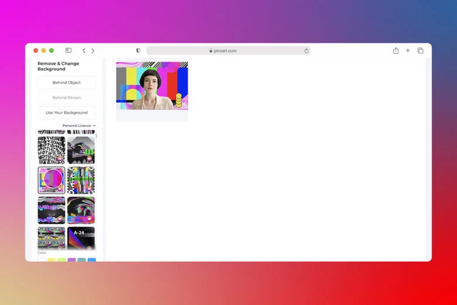Choose the black-and-white MOTION text background
457x305 pixels.
pyautogui.click(x=52, y=150)
